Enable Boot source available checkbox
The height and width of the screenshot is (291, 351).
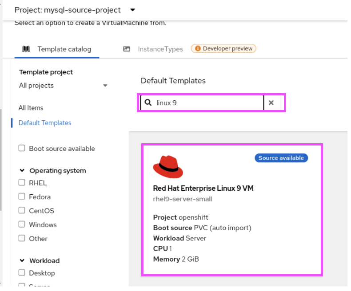pyautogui.click(x=22, y=149)
